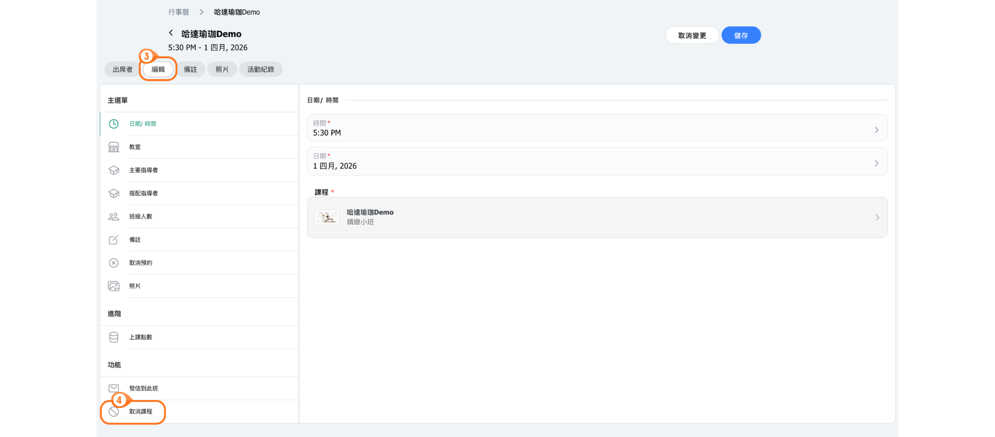Expand the 日期 field chevron

tap(876, 163)
